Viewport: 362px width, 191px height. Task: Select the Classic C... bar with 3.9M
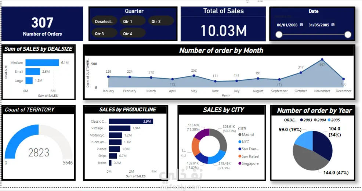coord(131,121)
